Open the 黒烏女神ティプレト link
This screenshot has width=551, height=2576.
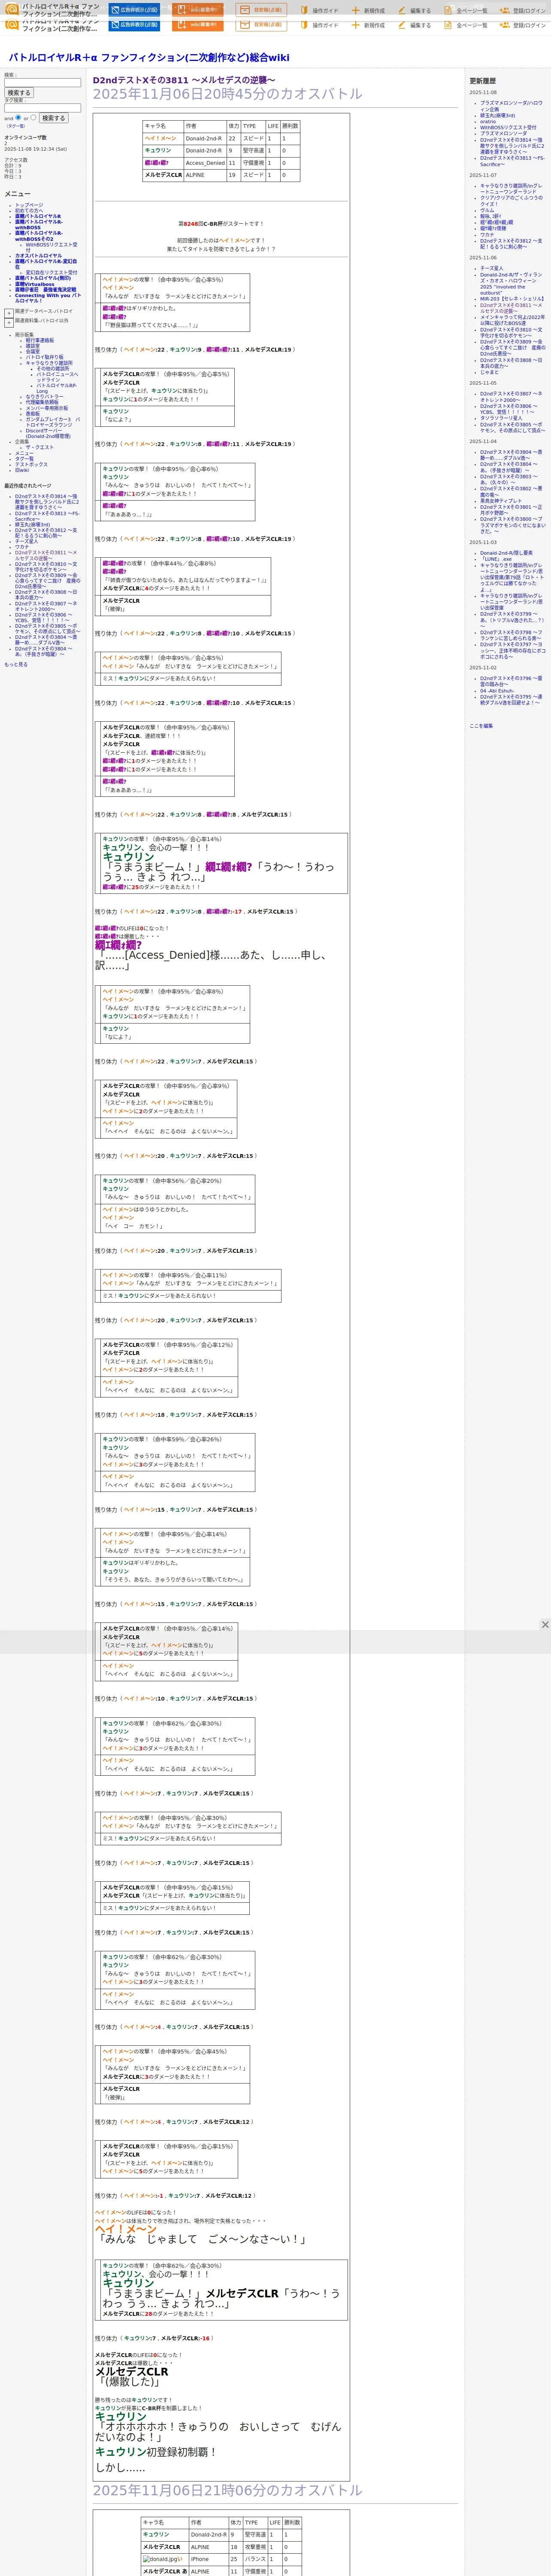point(501,501)
